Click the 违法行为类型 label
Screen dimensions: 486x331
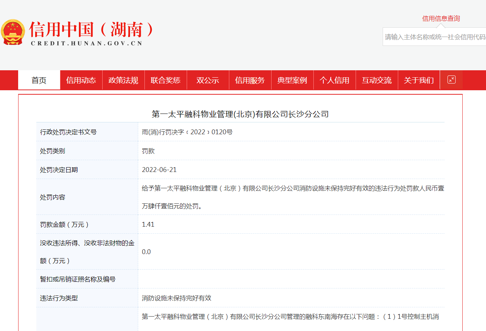point(59,298)
